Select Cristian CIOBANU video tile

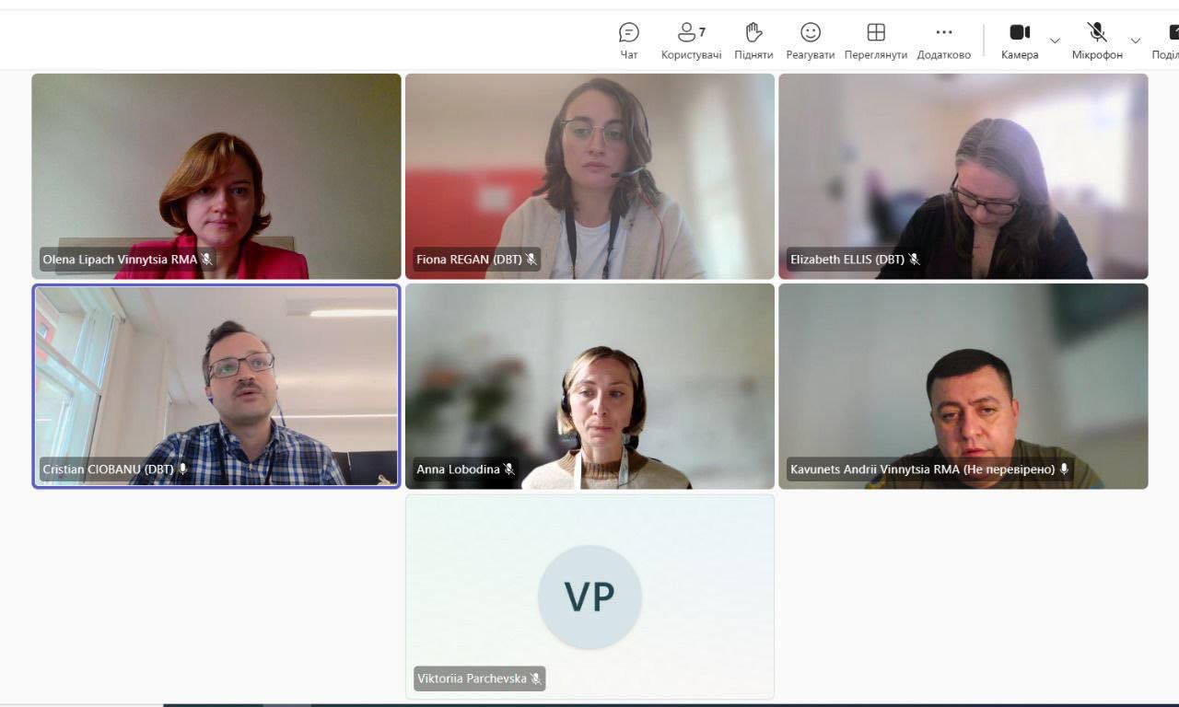[x=216, y=386]
